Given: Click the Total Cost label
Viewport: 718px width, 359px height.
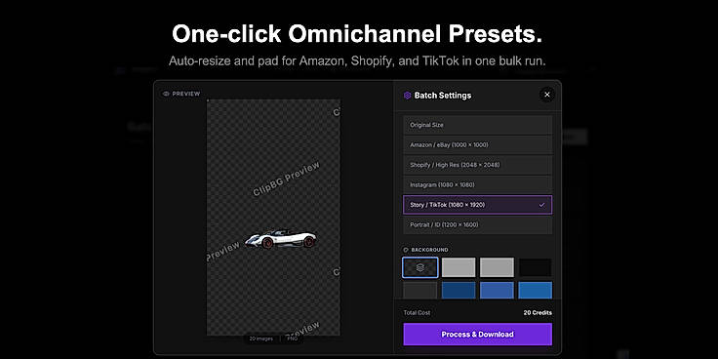Looking at the screenshot, I should click(417, 313).
